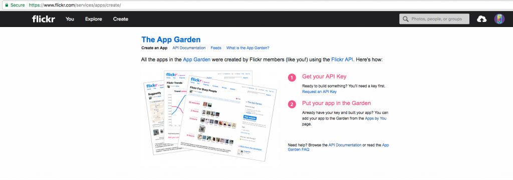Image resolution: width=513 pixels, height=180 pixels.
Task: Open the App Garden FAQ link
Action: [x=338, y=147]
